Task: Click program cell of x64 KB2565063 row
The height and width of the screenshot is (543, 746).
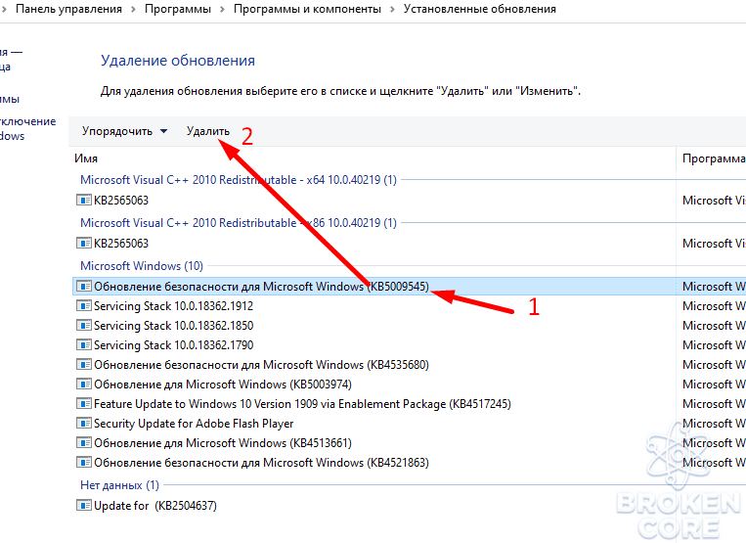Action: (714, 201)
